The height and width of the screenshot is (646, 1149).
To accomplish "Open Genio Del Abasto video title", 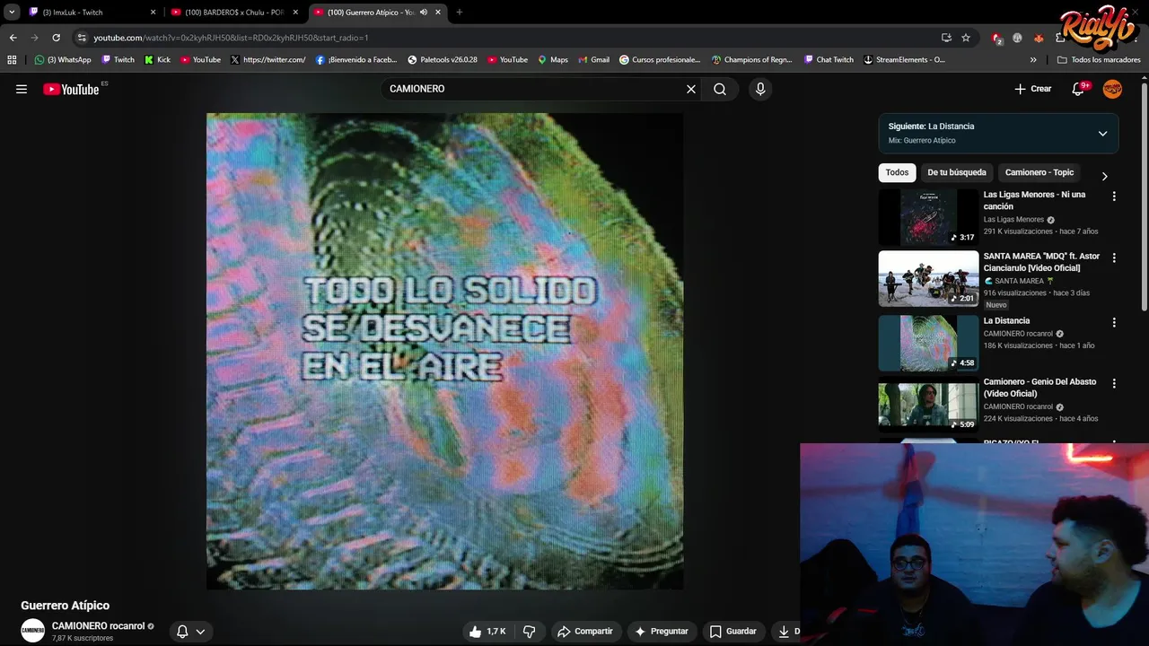I will tap(1039, 388).
